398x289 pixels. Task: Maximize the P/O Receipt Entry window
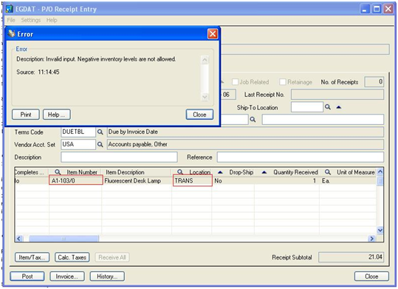pyautogui.click(x=377, y=9)
